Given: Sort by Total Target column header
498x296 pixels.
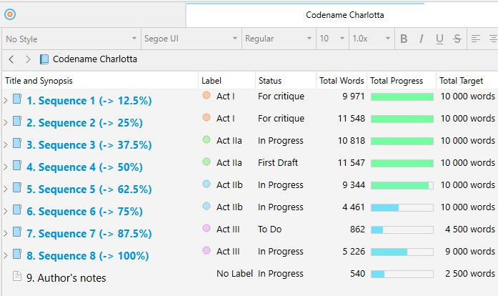Looking at the screenshot, I should [x=467, y=81].
